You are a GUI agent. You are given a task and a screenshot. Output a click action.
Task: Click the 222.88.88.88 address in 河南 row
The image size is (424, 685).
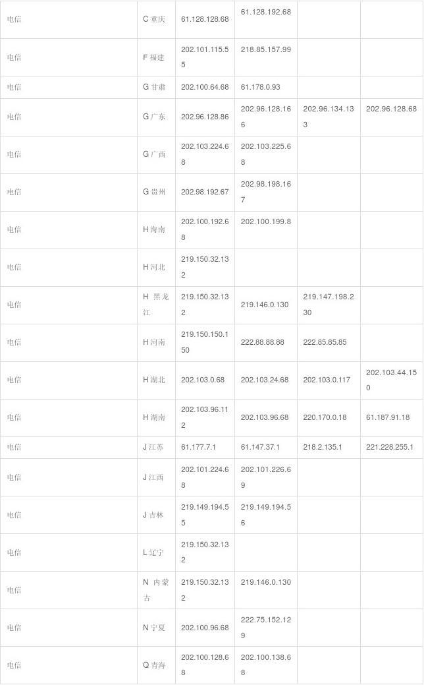point(261,342)
